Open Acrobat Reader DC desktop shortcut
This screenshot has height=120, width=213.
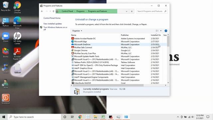tap(17, 54)
